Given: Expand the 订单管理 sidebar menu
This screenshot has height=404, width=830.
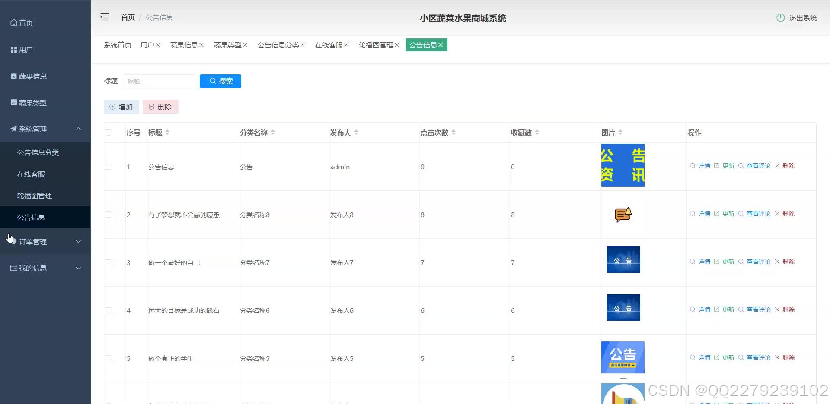Looking at the screenshot, I should (x=32, y=241).
